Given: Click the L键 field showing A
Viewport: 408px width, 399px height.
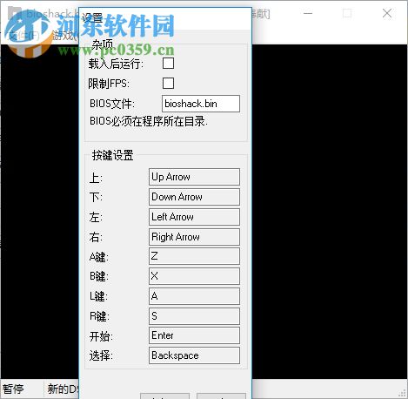Looking at the screenshot, I should [x=194, y=296].
